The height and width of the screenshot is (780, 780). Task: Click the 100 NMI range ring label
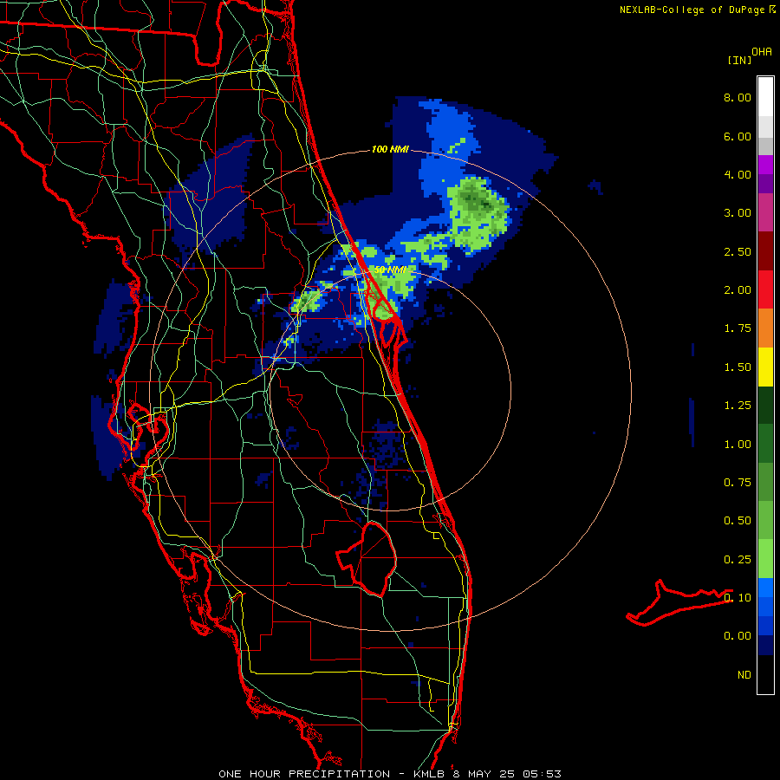coord(390,149)
